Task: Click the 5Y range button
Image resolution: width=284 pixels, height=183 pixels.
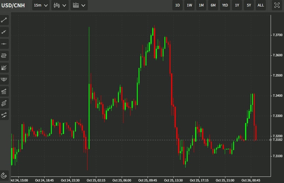Action: (x=249, y=5)
